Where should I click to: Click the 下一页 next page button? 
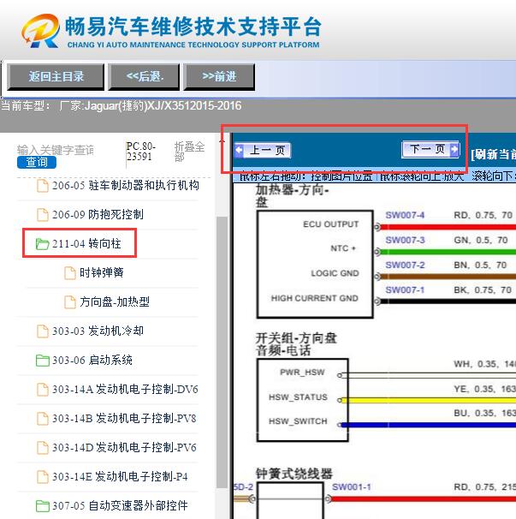pyautogui.click(x=430, y=150)
